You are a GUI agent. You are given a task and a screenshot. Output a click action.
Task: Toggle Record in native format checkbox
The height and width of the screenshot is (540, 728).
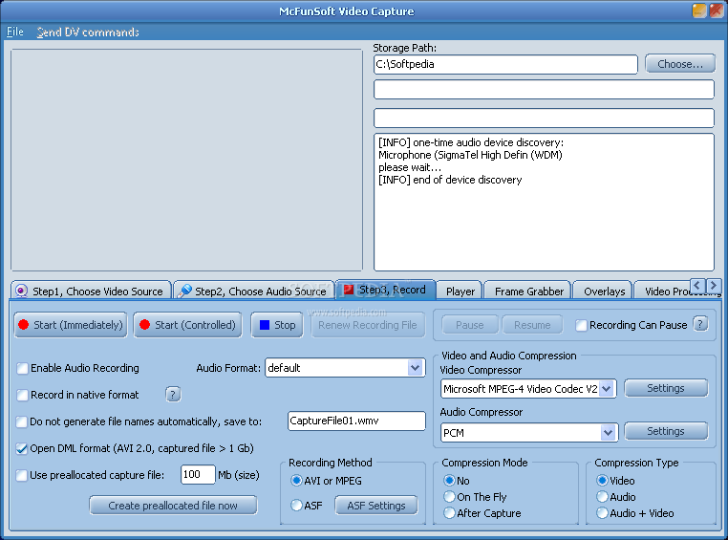click(22, 395)
